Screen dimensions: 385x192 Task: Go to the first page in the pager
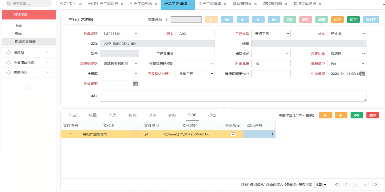pos(337,185)
